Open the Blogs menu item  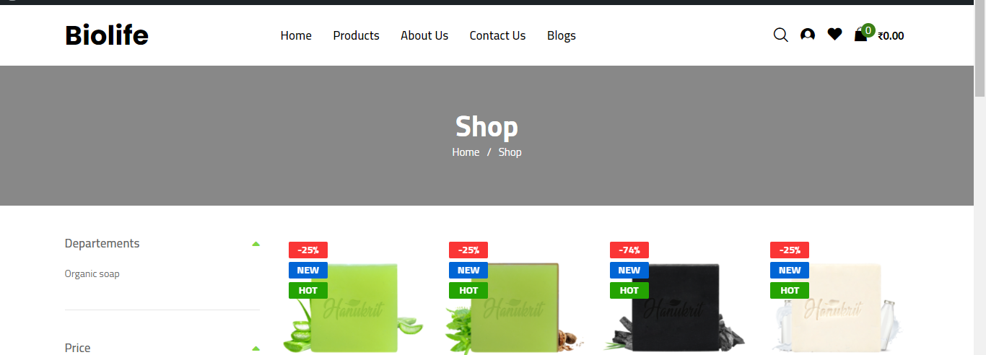point(562,35)
